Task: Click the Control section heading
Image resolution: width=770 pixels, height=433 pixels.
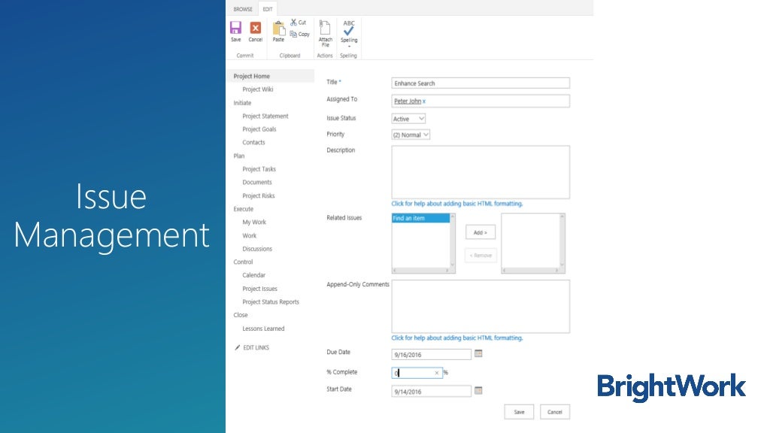Action: 243,262
